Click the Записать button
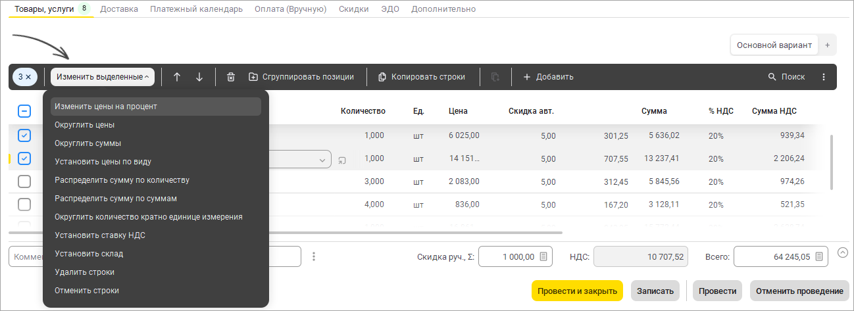Viewport: 854px width, 311px height. 655,291
